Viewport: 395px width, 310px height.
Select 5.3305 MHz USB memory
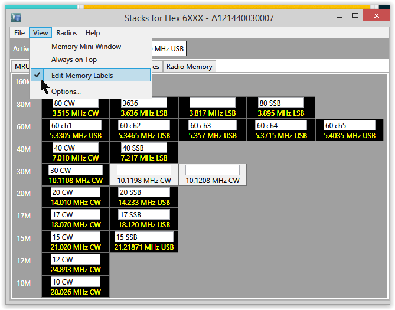[x=76, y=136]
